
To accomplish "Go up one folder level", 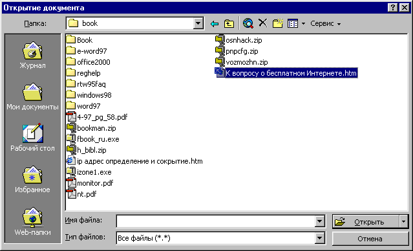I will click(x=229, y=24).
